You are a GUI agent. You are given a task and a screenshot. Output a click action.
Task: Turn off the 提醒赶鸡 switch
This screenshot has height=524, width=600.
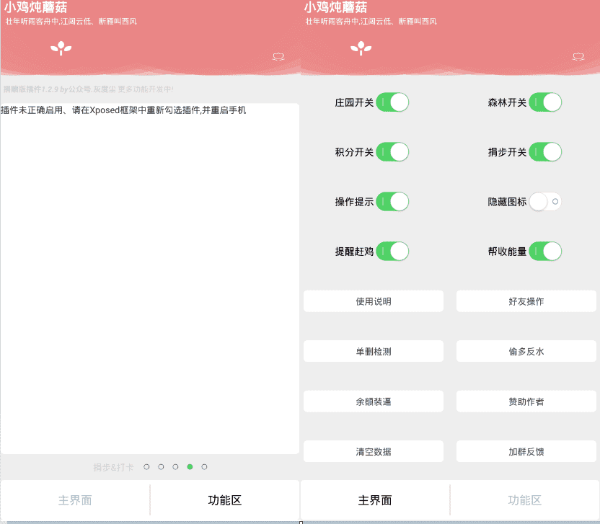click(x=392, y=252)
